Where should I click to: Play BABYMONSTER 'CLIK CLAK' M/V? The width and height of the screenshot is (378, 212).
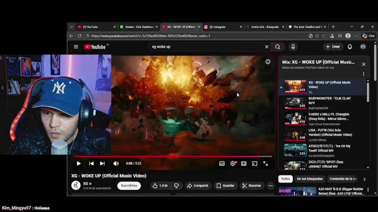[323, 103]
